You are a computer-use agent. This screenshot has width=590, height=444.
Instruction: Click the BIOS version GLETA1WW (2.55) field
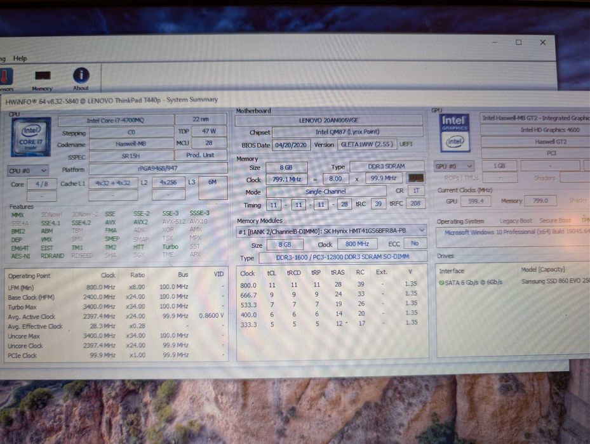(367, 145)
